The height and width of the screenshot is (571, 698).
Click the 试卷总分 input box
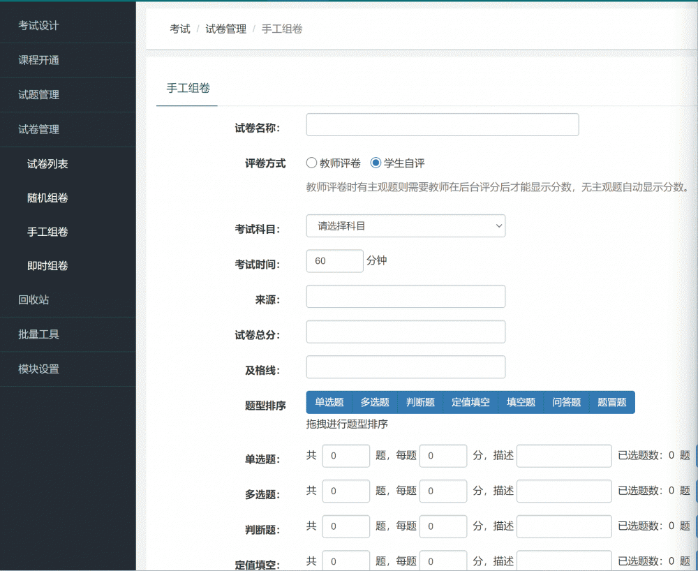coord(406,332)
